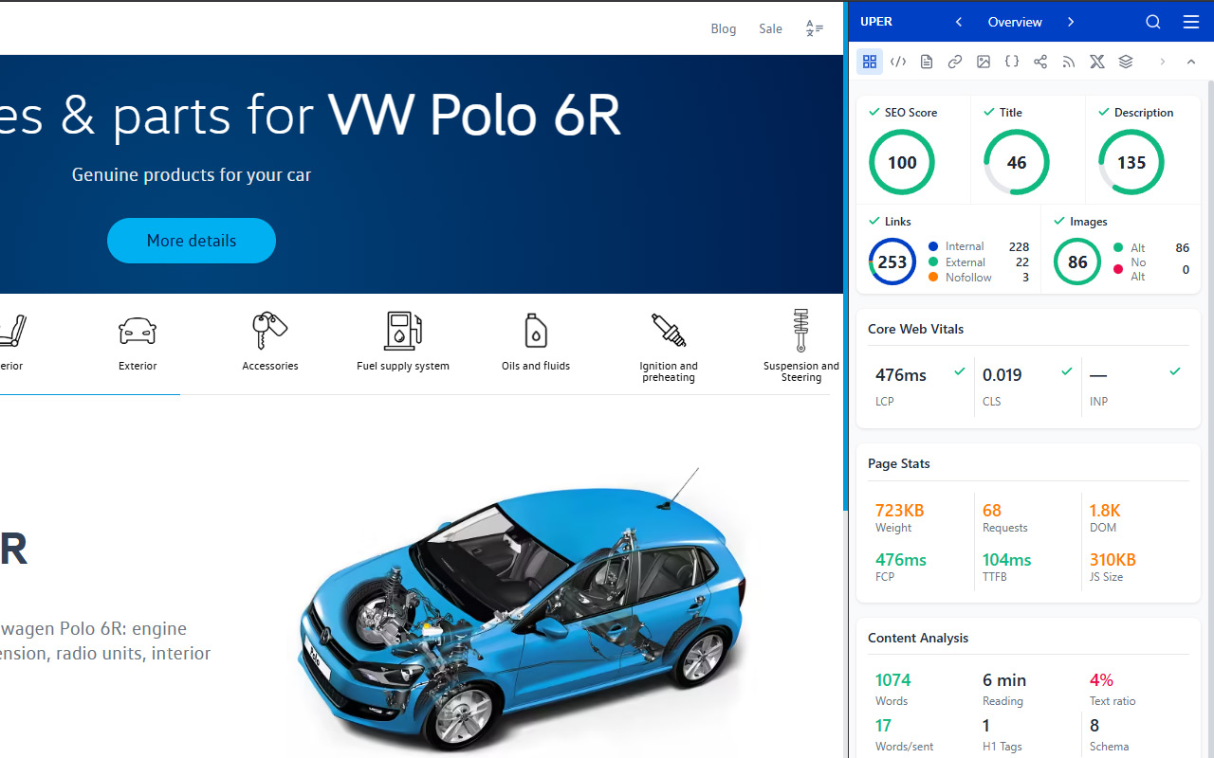Viewport: 1214px width, 758px height.
Task: Open the curly braces schema tab icon
Action: pyautogui.click(x=1012, y=62)
